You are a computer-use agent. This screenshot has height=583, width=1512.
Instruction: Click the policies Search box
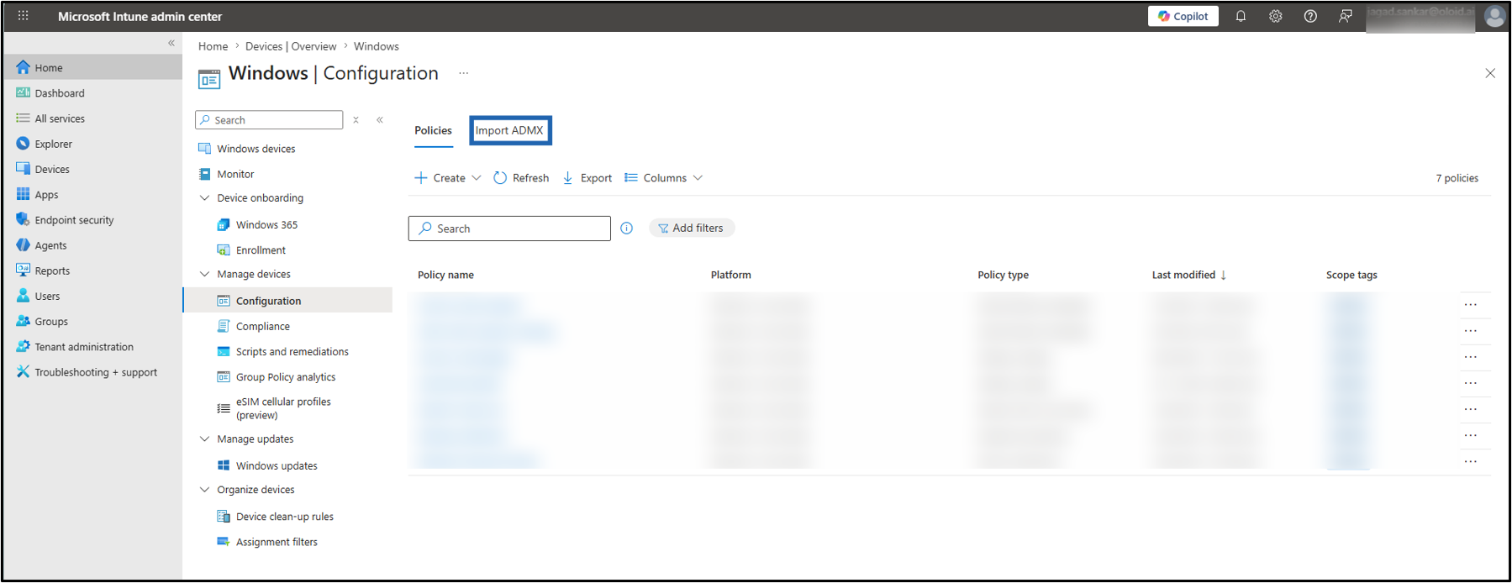[x=509, y=228]
